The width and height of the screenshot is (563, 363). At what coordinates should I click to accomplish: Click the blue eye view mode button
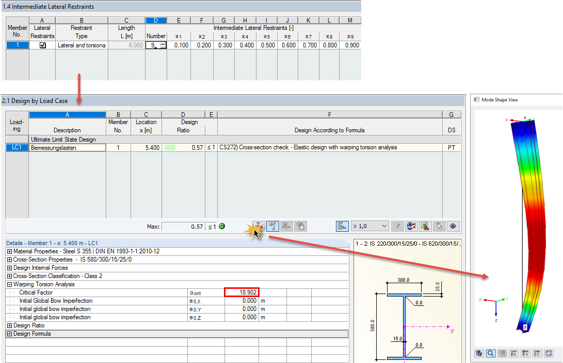pos(453,226)
